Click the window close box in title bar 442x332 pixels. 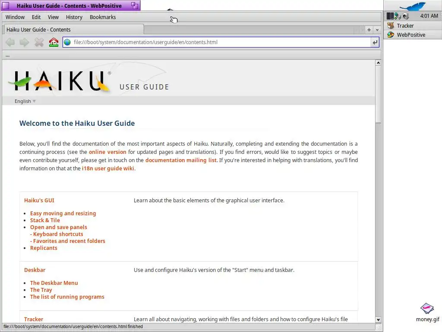click(x=5, y=5)
